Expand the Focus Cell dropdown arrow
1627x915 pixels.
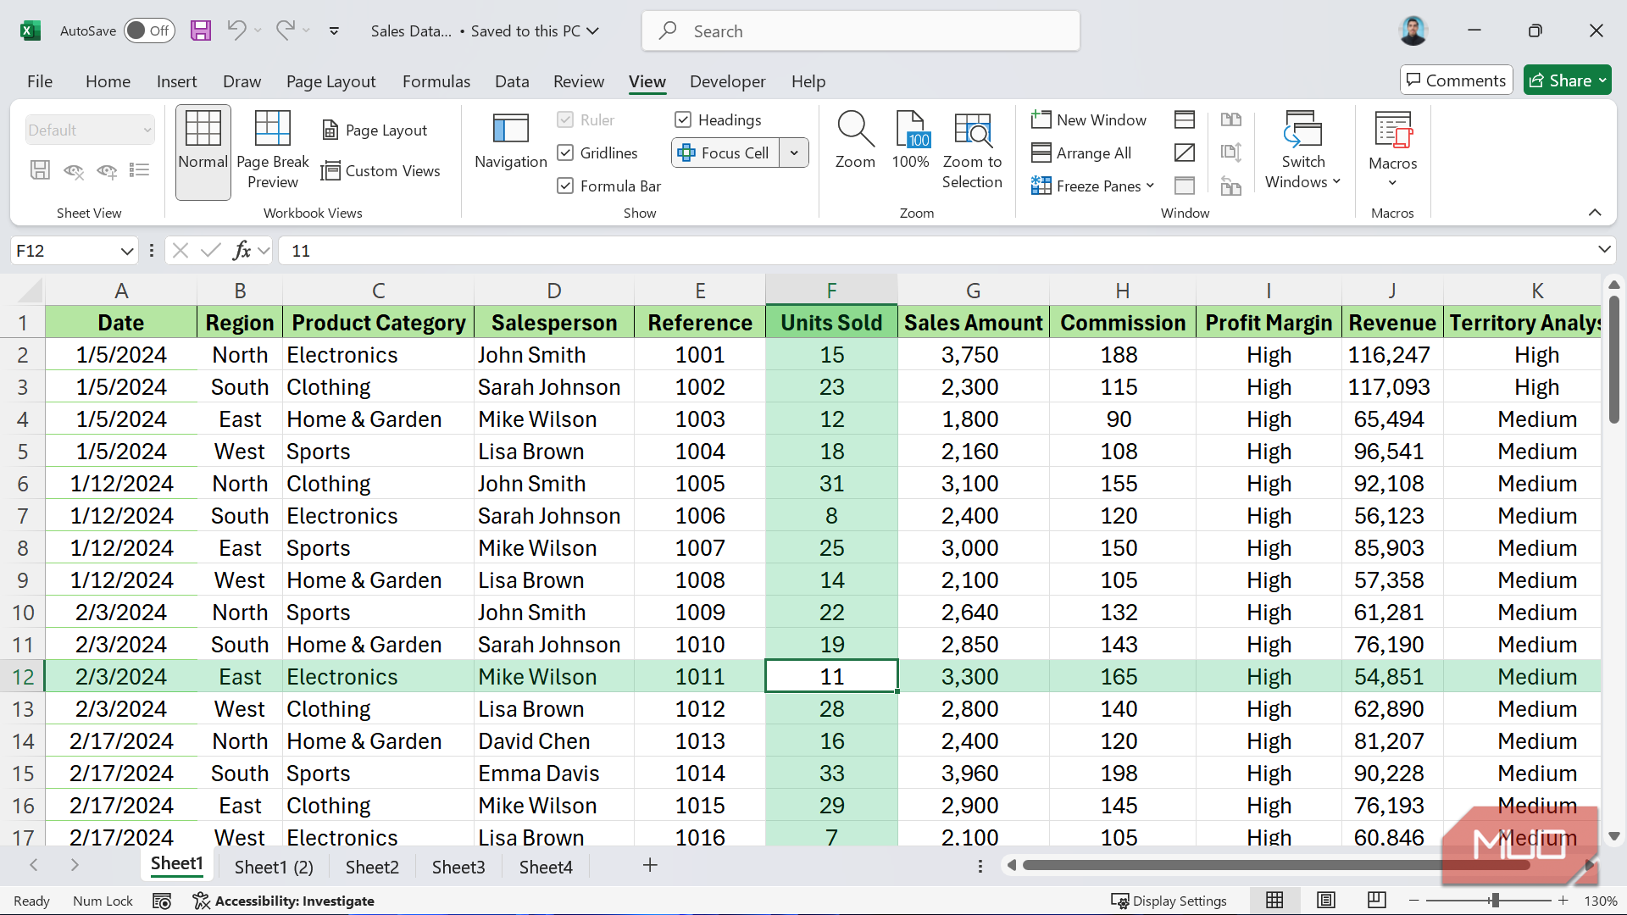pyautogui.click(x=794, y=153)
